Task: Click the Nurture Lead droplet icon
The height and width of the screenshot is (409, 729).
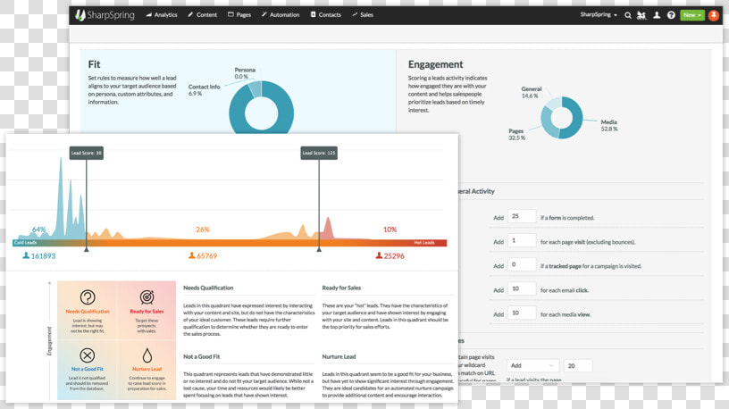Action: click(x=147, y=355)
